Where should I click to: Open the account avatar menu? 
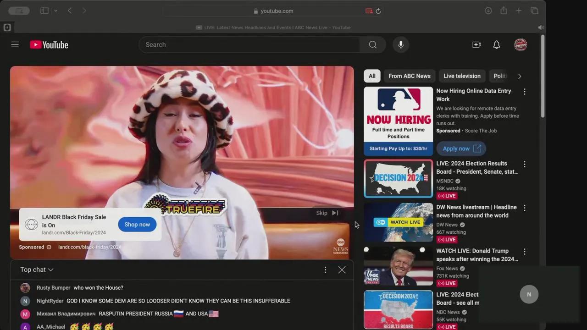tap(521, 44)
